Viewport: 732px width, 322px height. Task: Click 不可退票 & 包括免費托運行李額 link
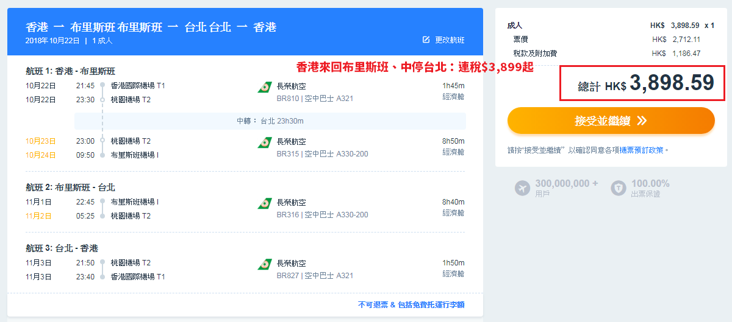pyautogui.click(x=411, y=304)
